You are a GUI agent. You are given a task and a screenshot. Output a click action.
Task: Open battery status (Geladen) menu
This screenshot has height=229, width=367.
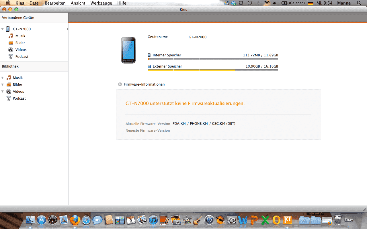[293, 3]
